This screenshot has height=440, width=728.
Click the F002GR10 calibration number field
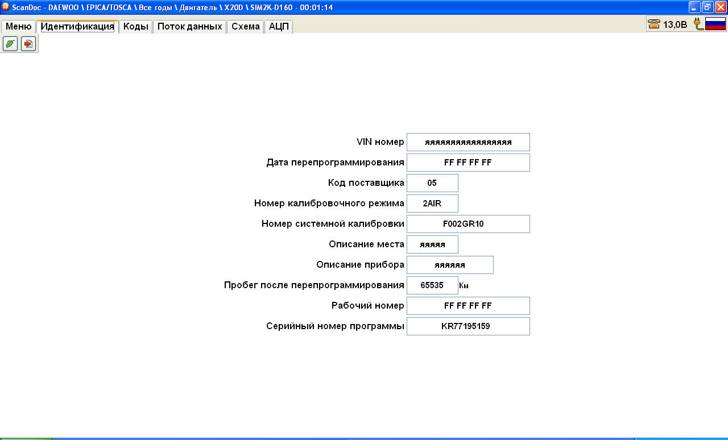468,224
